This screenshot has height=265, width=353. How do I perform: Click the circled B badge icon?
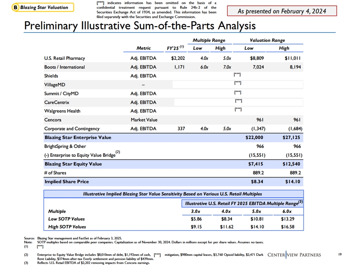15,7
